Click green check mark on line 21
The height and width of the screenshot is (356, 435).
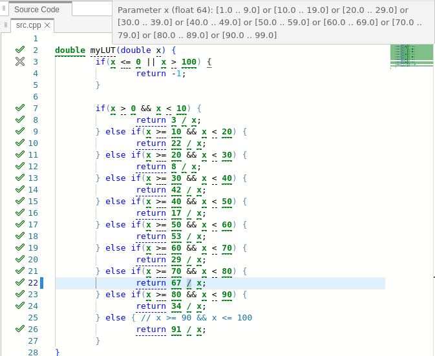coord(20,271)
